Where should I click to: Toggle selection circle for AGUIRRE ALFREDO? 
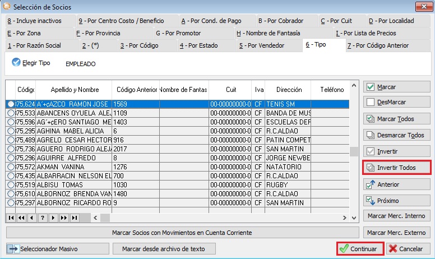(x=10, y=158)
